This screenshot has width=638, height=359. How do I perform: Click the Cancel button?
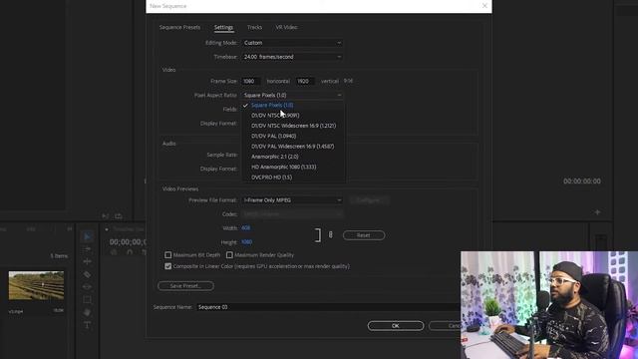[x=445, y=326]
